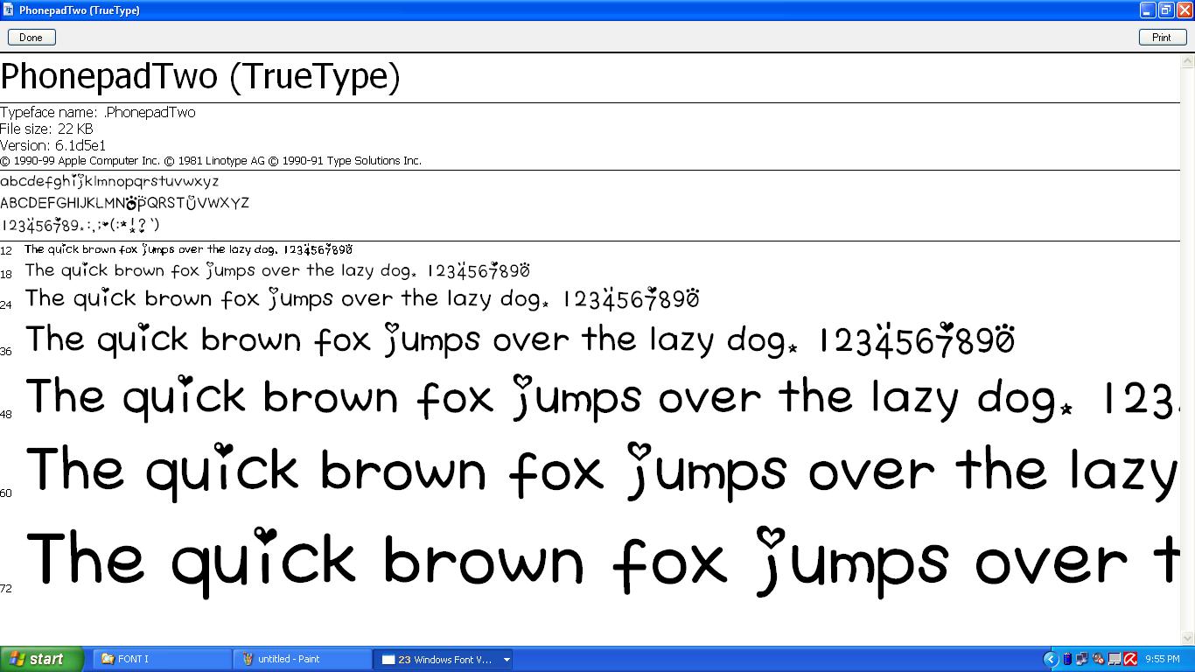Image resolution: width=1195 pixels, height=672 pixels.
Task: Switch to the untitled - Paint window
Action: pos(302,659)
